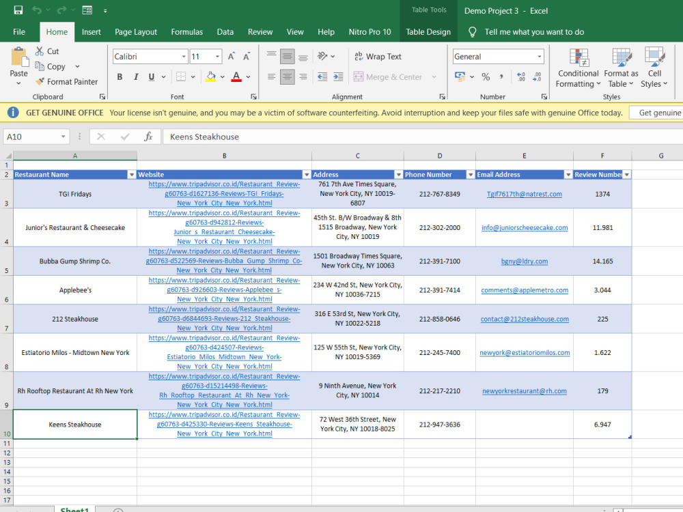This screenshot has height=512, width=683.
Task: Toggle Wrap Text
Action: point(378,56)
